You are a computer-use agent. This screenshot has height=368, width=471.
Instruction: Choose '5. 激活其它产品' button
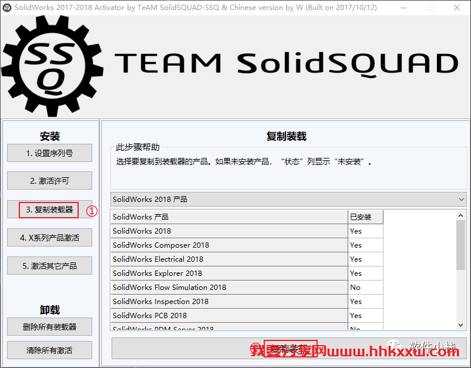(x=49, y=266)
